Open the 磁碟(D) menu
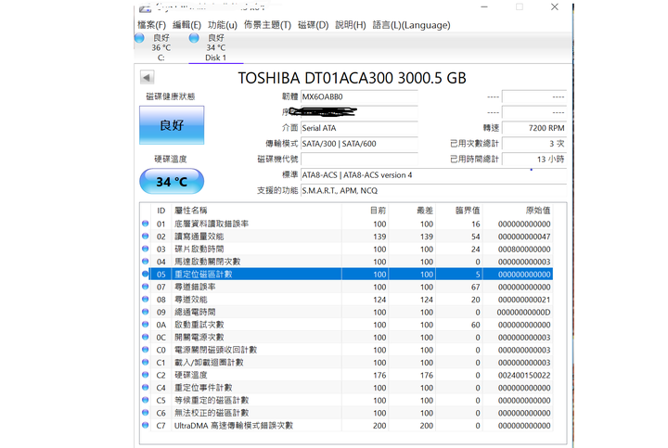This screenshot has width=668, height=448. click(314, 25)
